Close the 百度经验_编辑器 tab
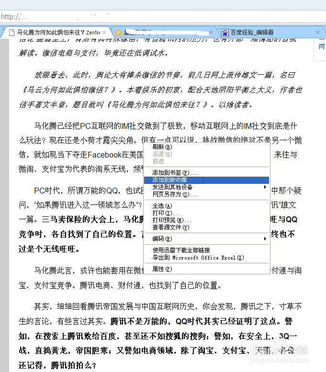Screen dimensions: 326x372 (x=318, y=32)
